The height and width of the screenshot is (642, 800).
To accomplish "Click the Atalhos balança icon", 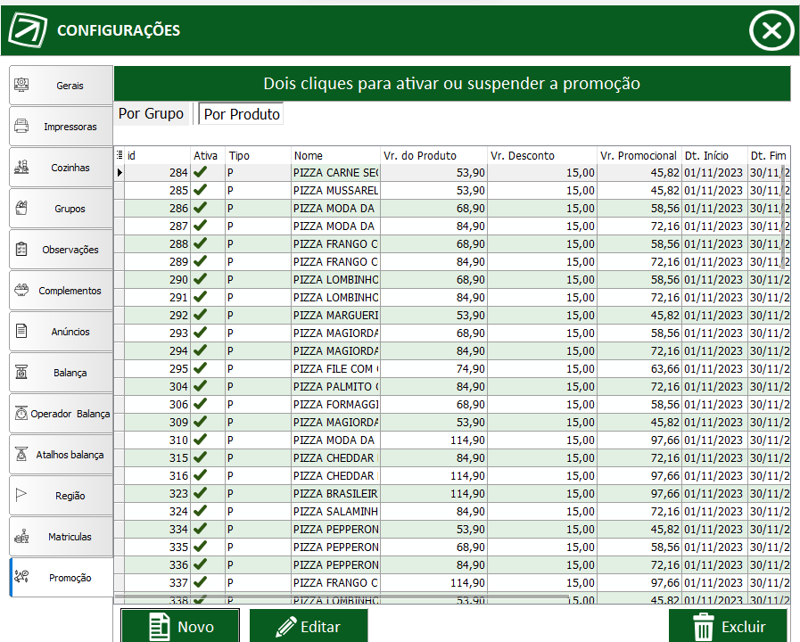I will pyautogui.click(x=21, y=454).
